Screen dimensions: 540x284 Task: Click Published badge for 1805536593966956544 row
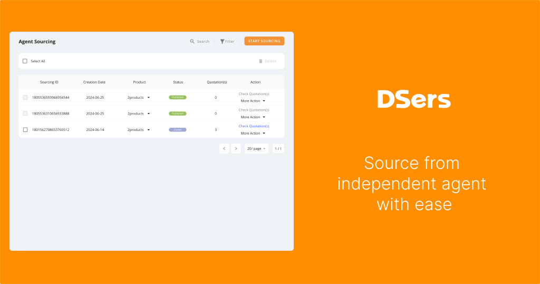point(178,98)
